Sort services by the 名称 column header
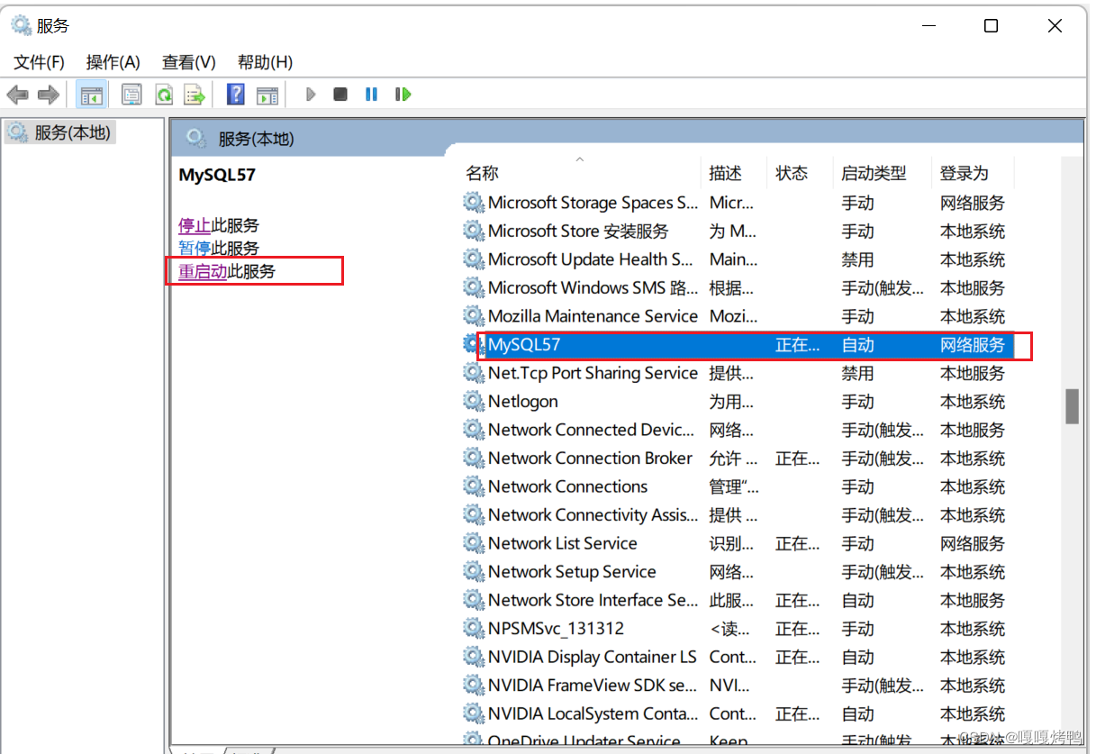1096x754 pixels. tap(482, 172)
